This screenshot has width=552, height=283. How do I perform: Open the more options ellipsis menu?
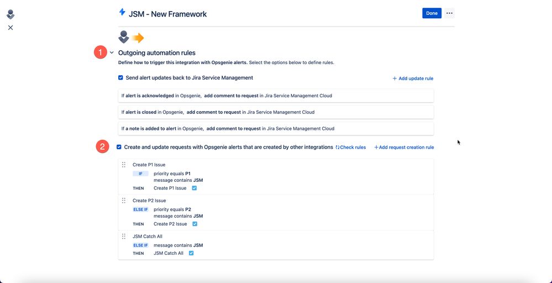tap(449, 13)
